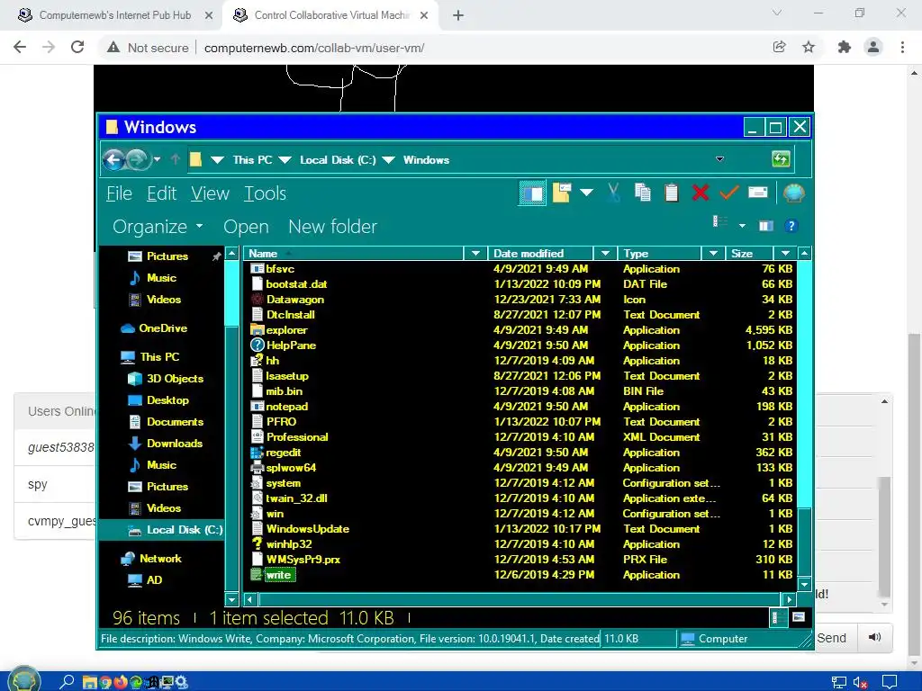922x691 pixels.
Task: Click the change view layout icon
Action: pos(719,221)
